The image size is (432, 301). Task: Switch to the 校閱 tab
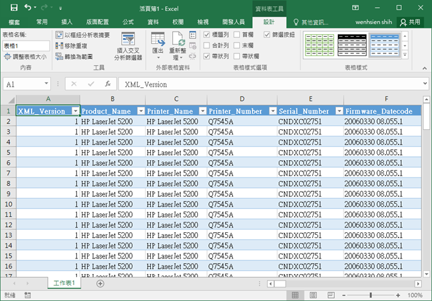click(178, 22)
